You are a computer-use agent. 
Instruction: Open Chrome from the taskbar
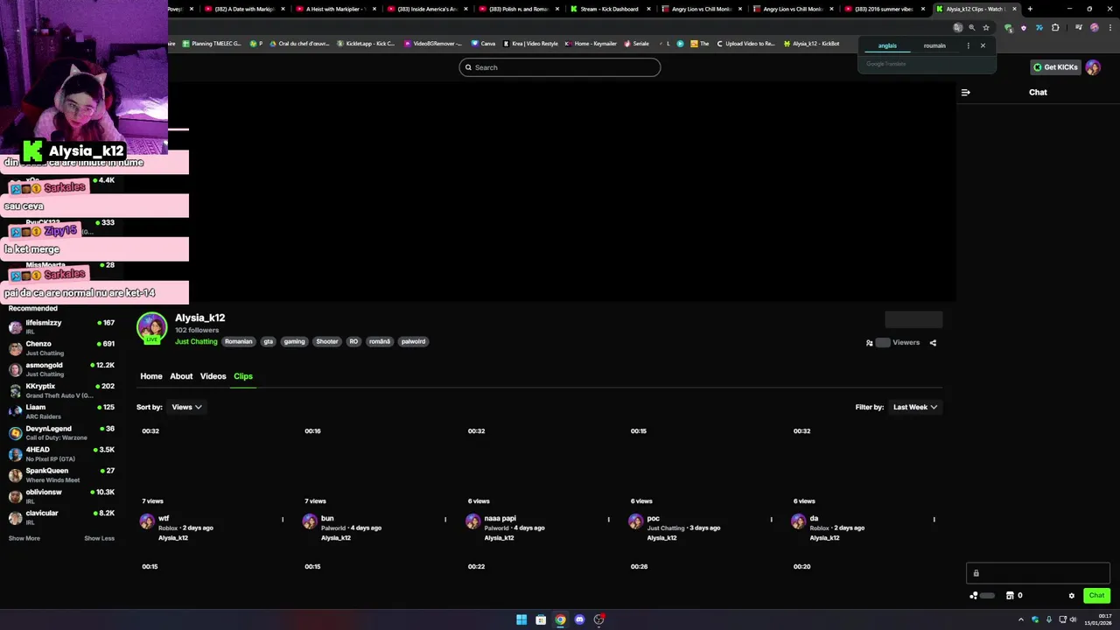click(x=560, y=619)
